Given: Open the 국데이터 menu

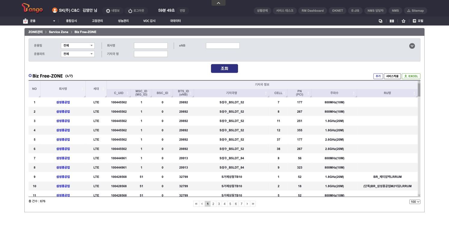Looking at the screenshot, I should 175,21.
